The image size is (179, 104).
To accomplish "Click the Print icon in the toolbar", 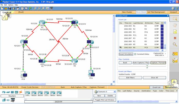I will 13,8.
